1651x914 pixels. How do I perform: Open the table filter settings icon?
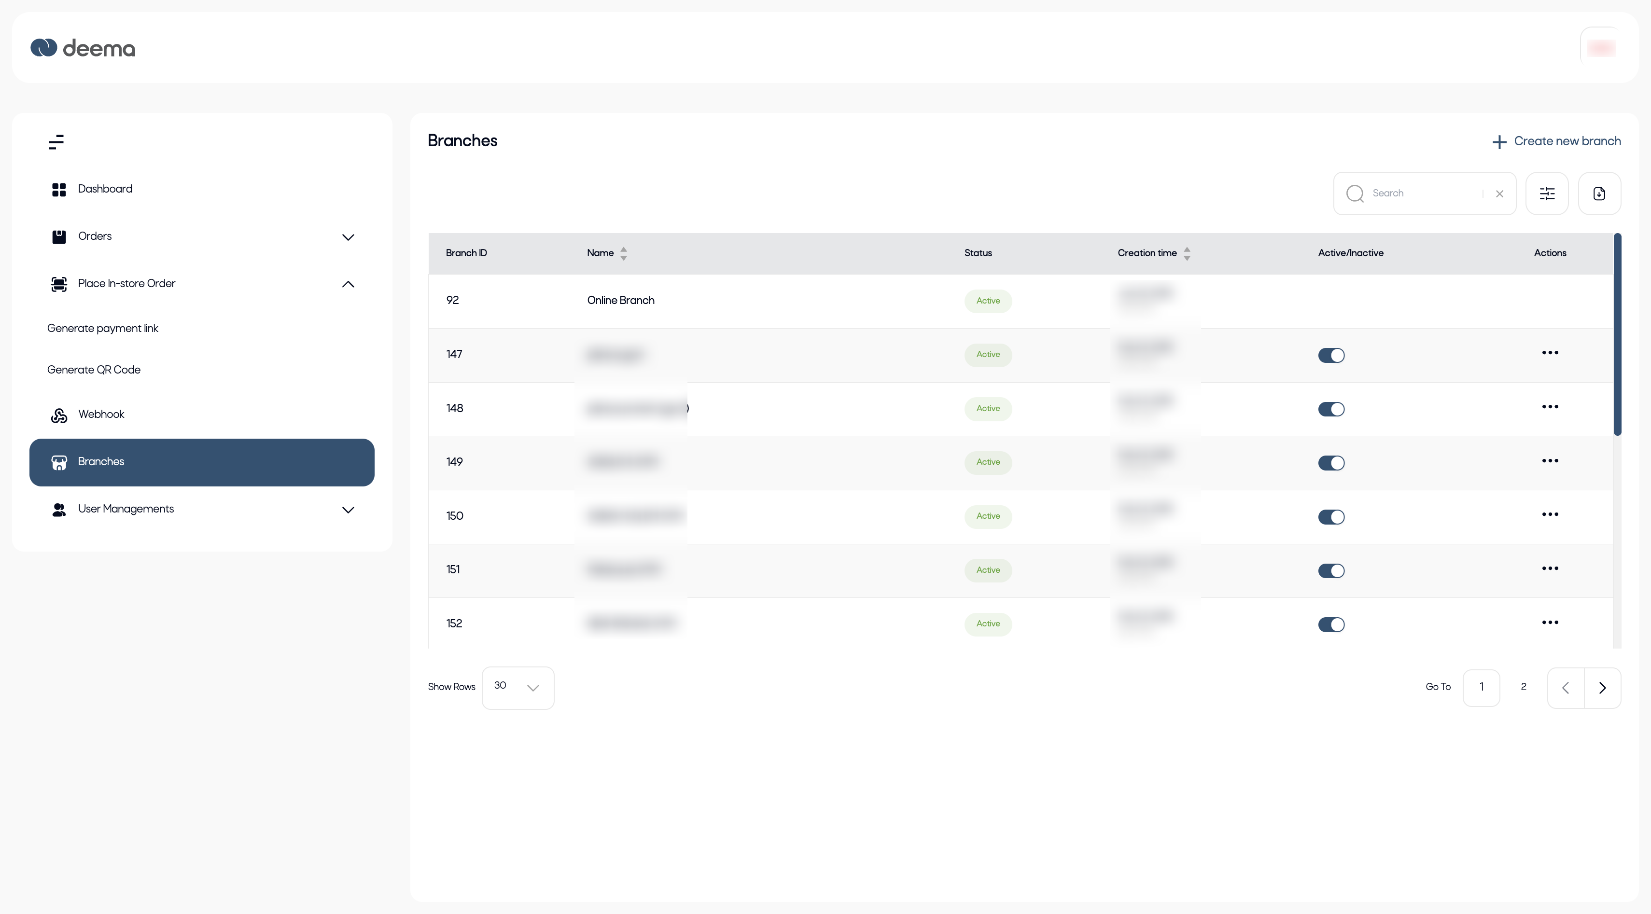(1547, 194)
